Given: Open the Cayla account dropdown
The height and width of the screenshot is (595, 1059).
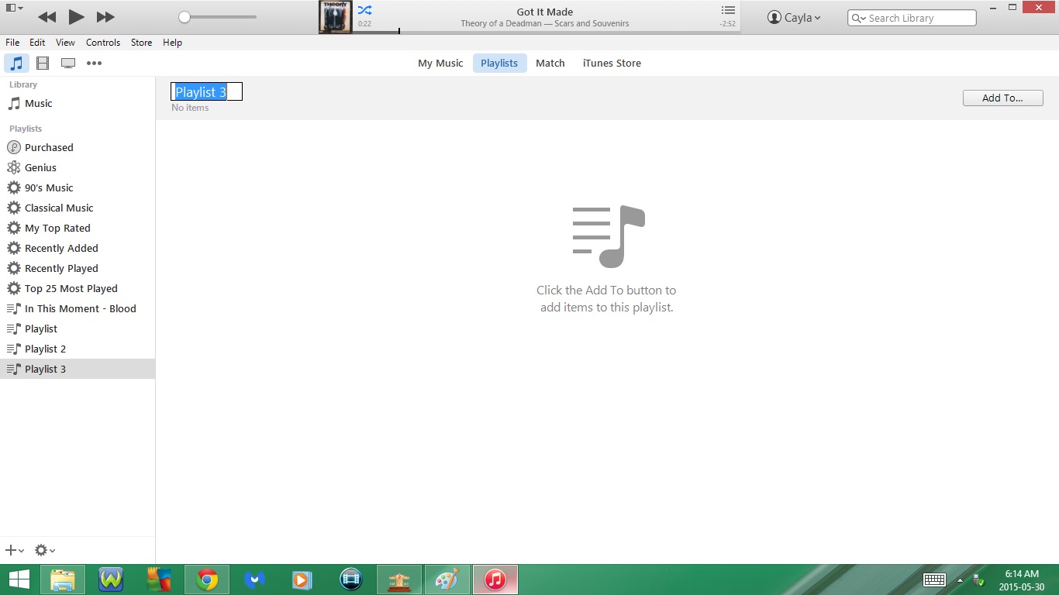Looking at the screenshot, I should 794,17.
